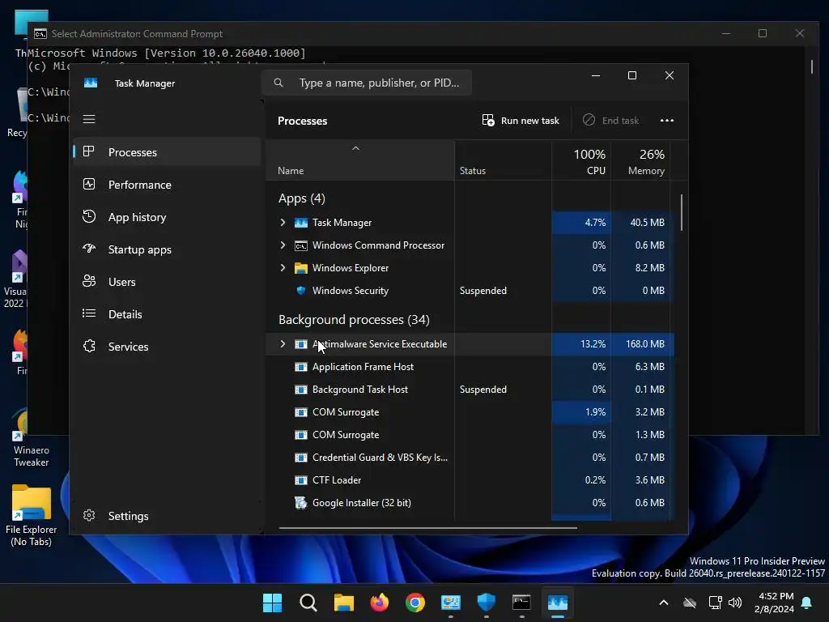
Task: Open the 4:52 PM clock in the taskbar
Action: point(774,603)
